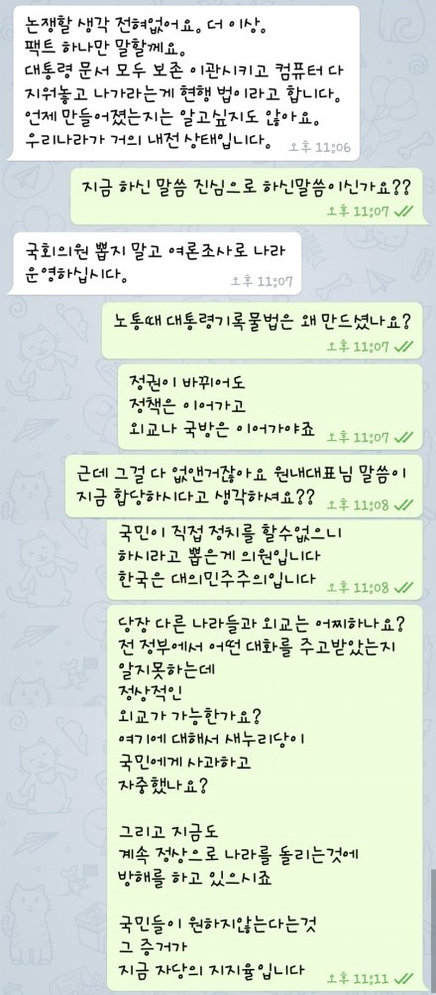This screenshot has height=995, width=436.
Task: Select outgoing bubble 노통때 대통령기록물법은 왜 만드셨나요
Action: pyautogui.click(x=262, y=332)
